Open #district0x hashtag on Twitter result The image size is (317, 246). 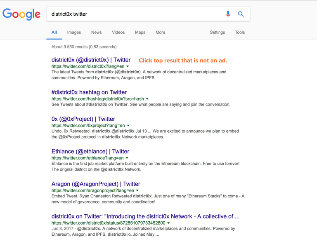click(89, 92)
